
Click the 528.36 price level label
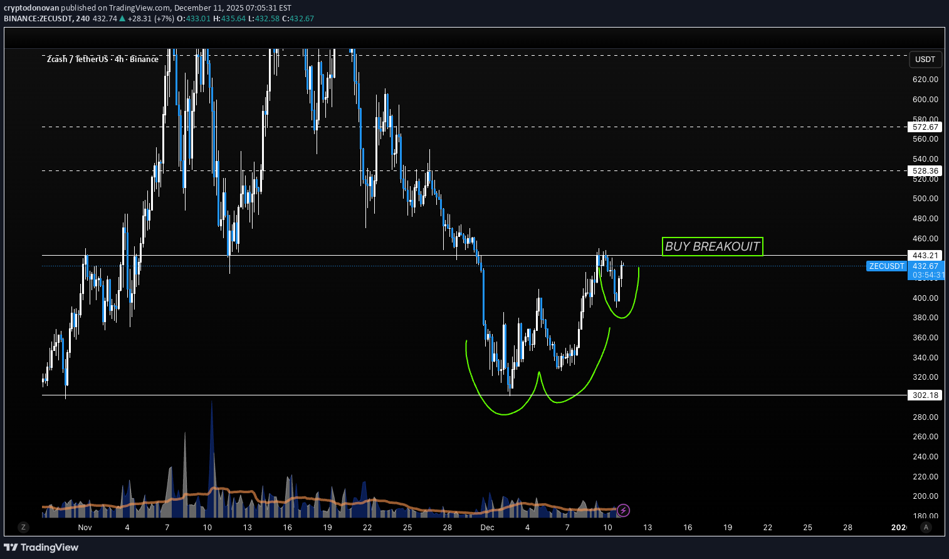(x=925, y=170)
